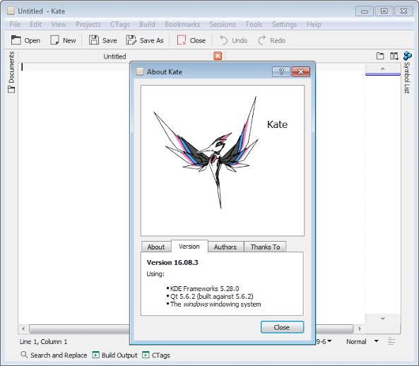
Task: Open the Bookmarks menu
Action: 182,24
